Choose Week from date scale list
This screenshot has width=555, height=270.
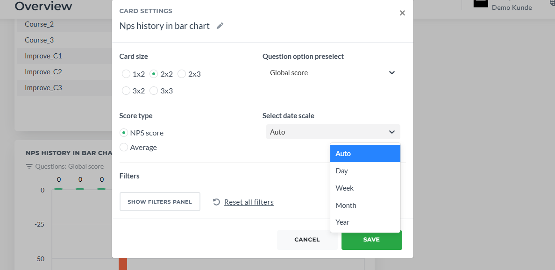coord(365,188)
